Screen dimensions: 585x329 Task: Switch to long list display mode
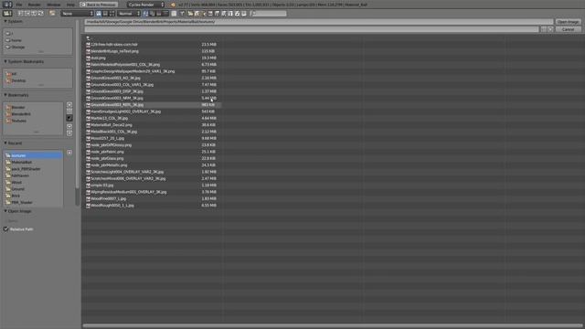coord(105,14)
